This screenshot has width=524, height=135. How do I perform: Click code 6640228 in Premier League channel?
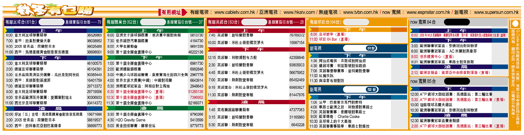click(x=298, y=125)
